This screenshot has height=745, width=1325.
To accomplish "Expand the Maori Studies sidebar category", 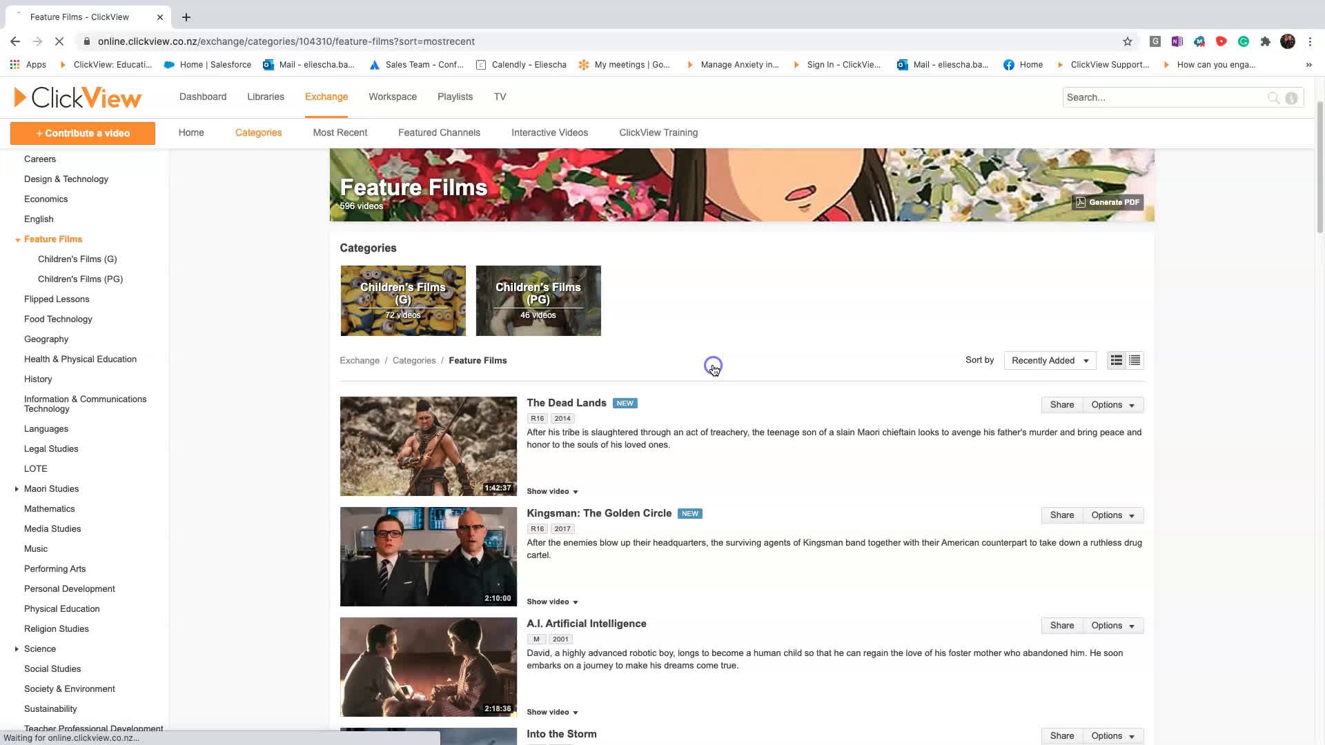I will pos(17,489).
